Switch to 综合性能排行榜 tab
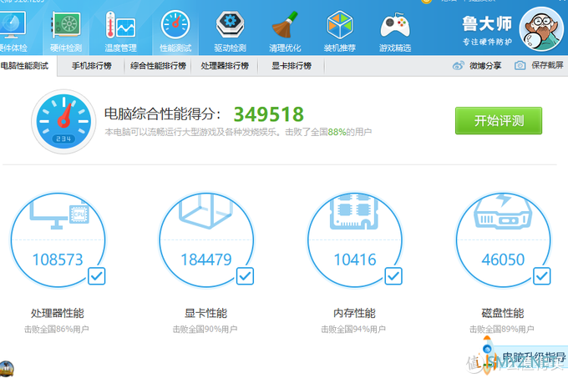 click(159, 66)
